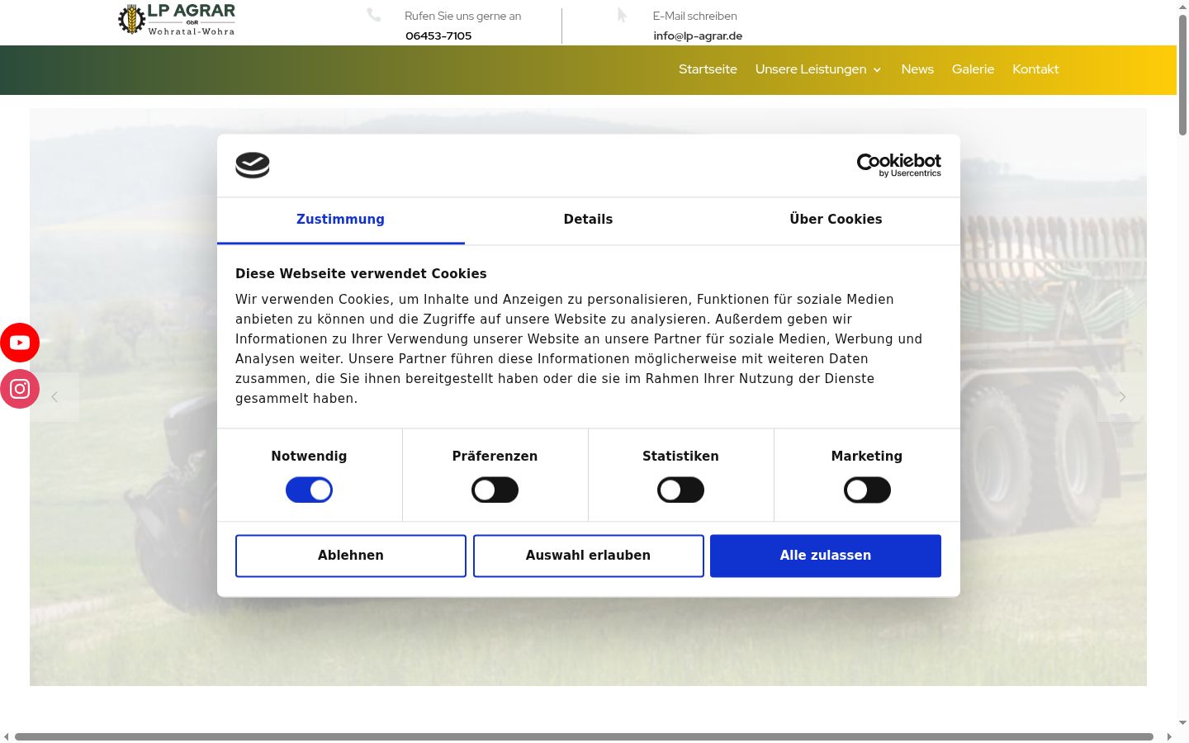Click the e-mail cursor icon
1189x743 pixels.
click(622, 15)
